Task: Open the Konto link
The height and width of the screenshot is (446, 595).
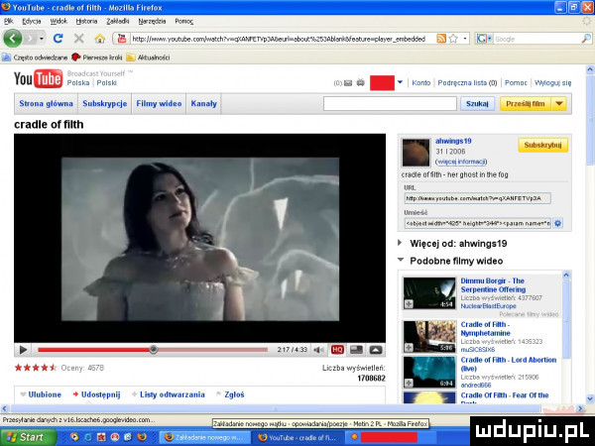Action: point(421,82)
